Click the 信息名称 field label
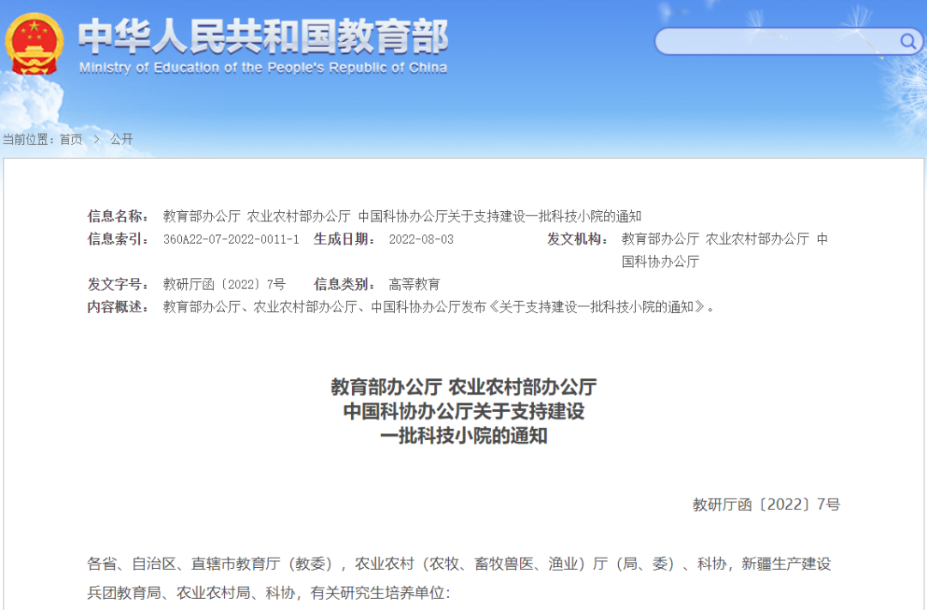The width and height of the screenshot is (927, 610). tap(118, 216)
